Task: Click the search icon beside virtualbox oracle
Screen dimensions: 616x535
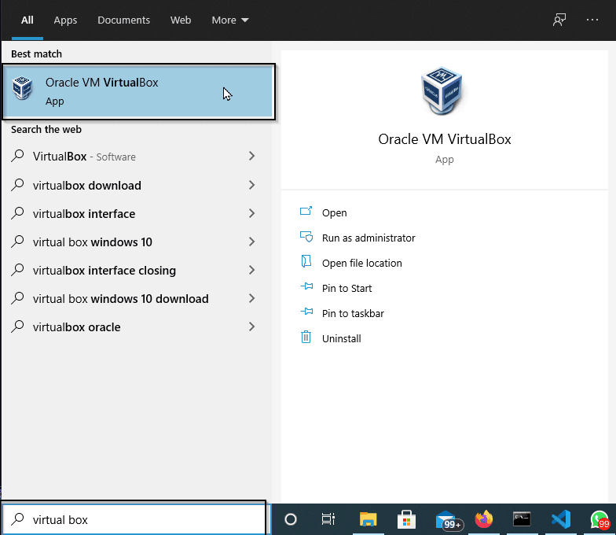Action: [17, 326]
